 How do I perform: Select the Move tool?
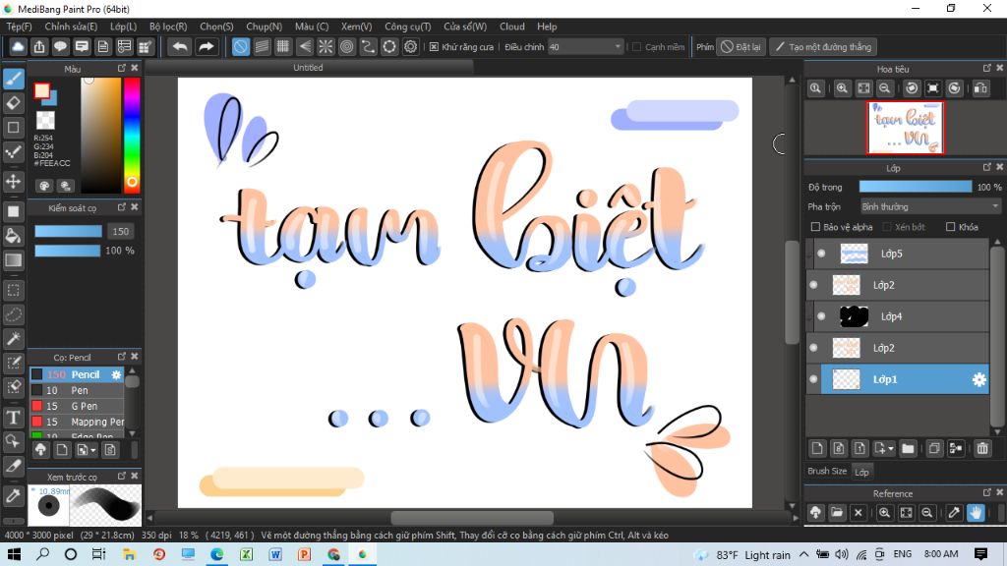pos(14,182)
